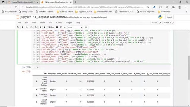
Task: Open the View menu
Action: (34, 23)
